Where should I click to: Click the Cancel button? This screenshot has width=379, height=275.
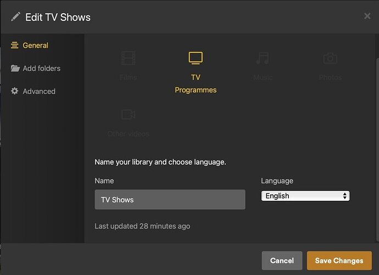pyautogui.click(x=282, y=261)
